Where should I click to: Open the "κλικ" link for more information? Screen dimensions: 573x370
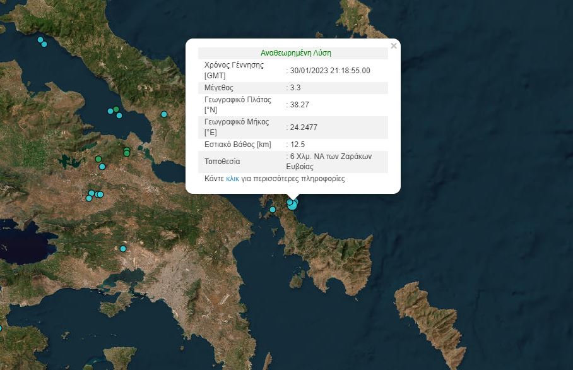click(x=233, y=179)
